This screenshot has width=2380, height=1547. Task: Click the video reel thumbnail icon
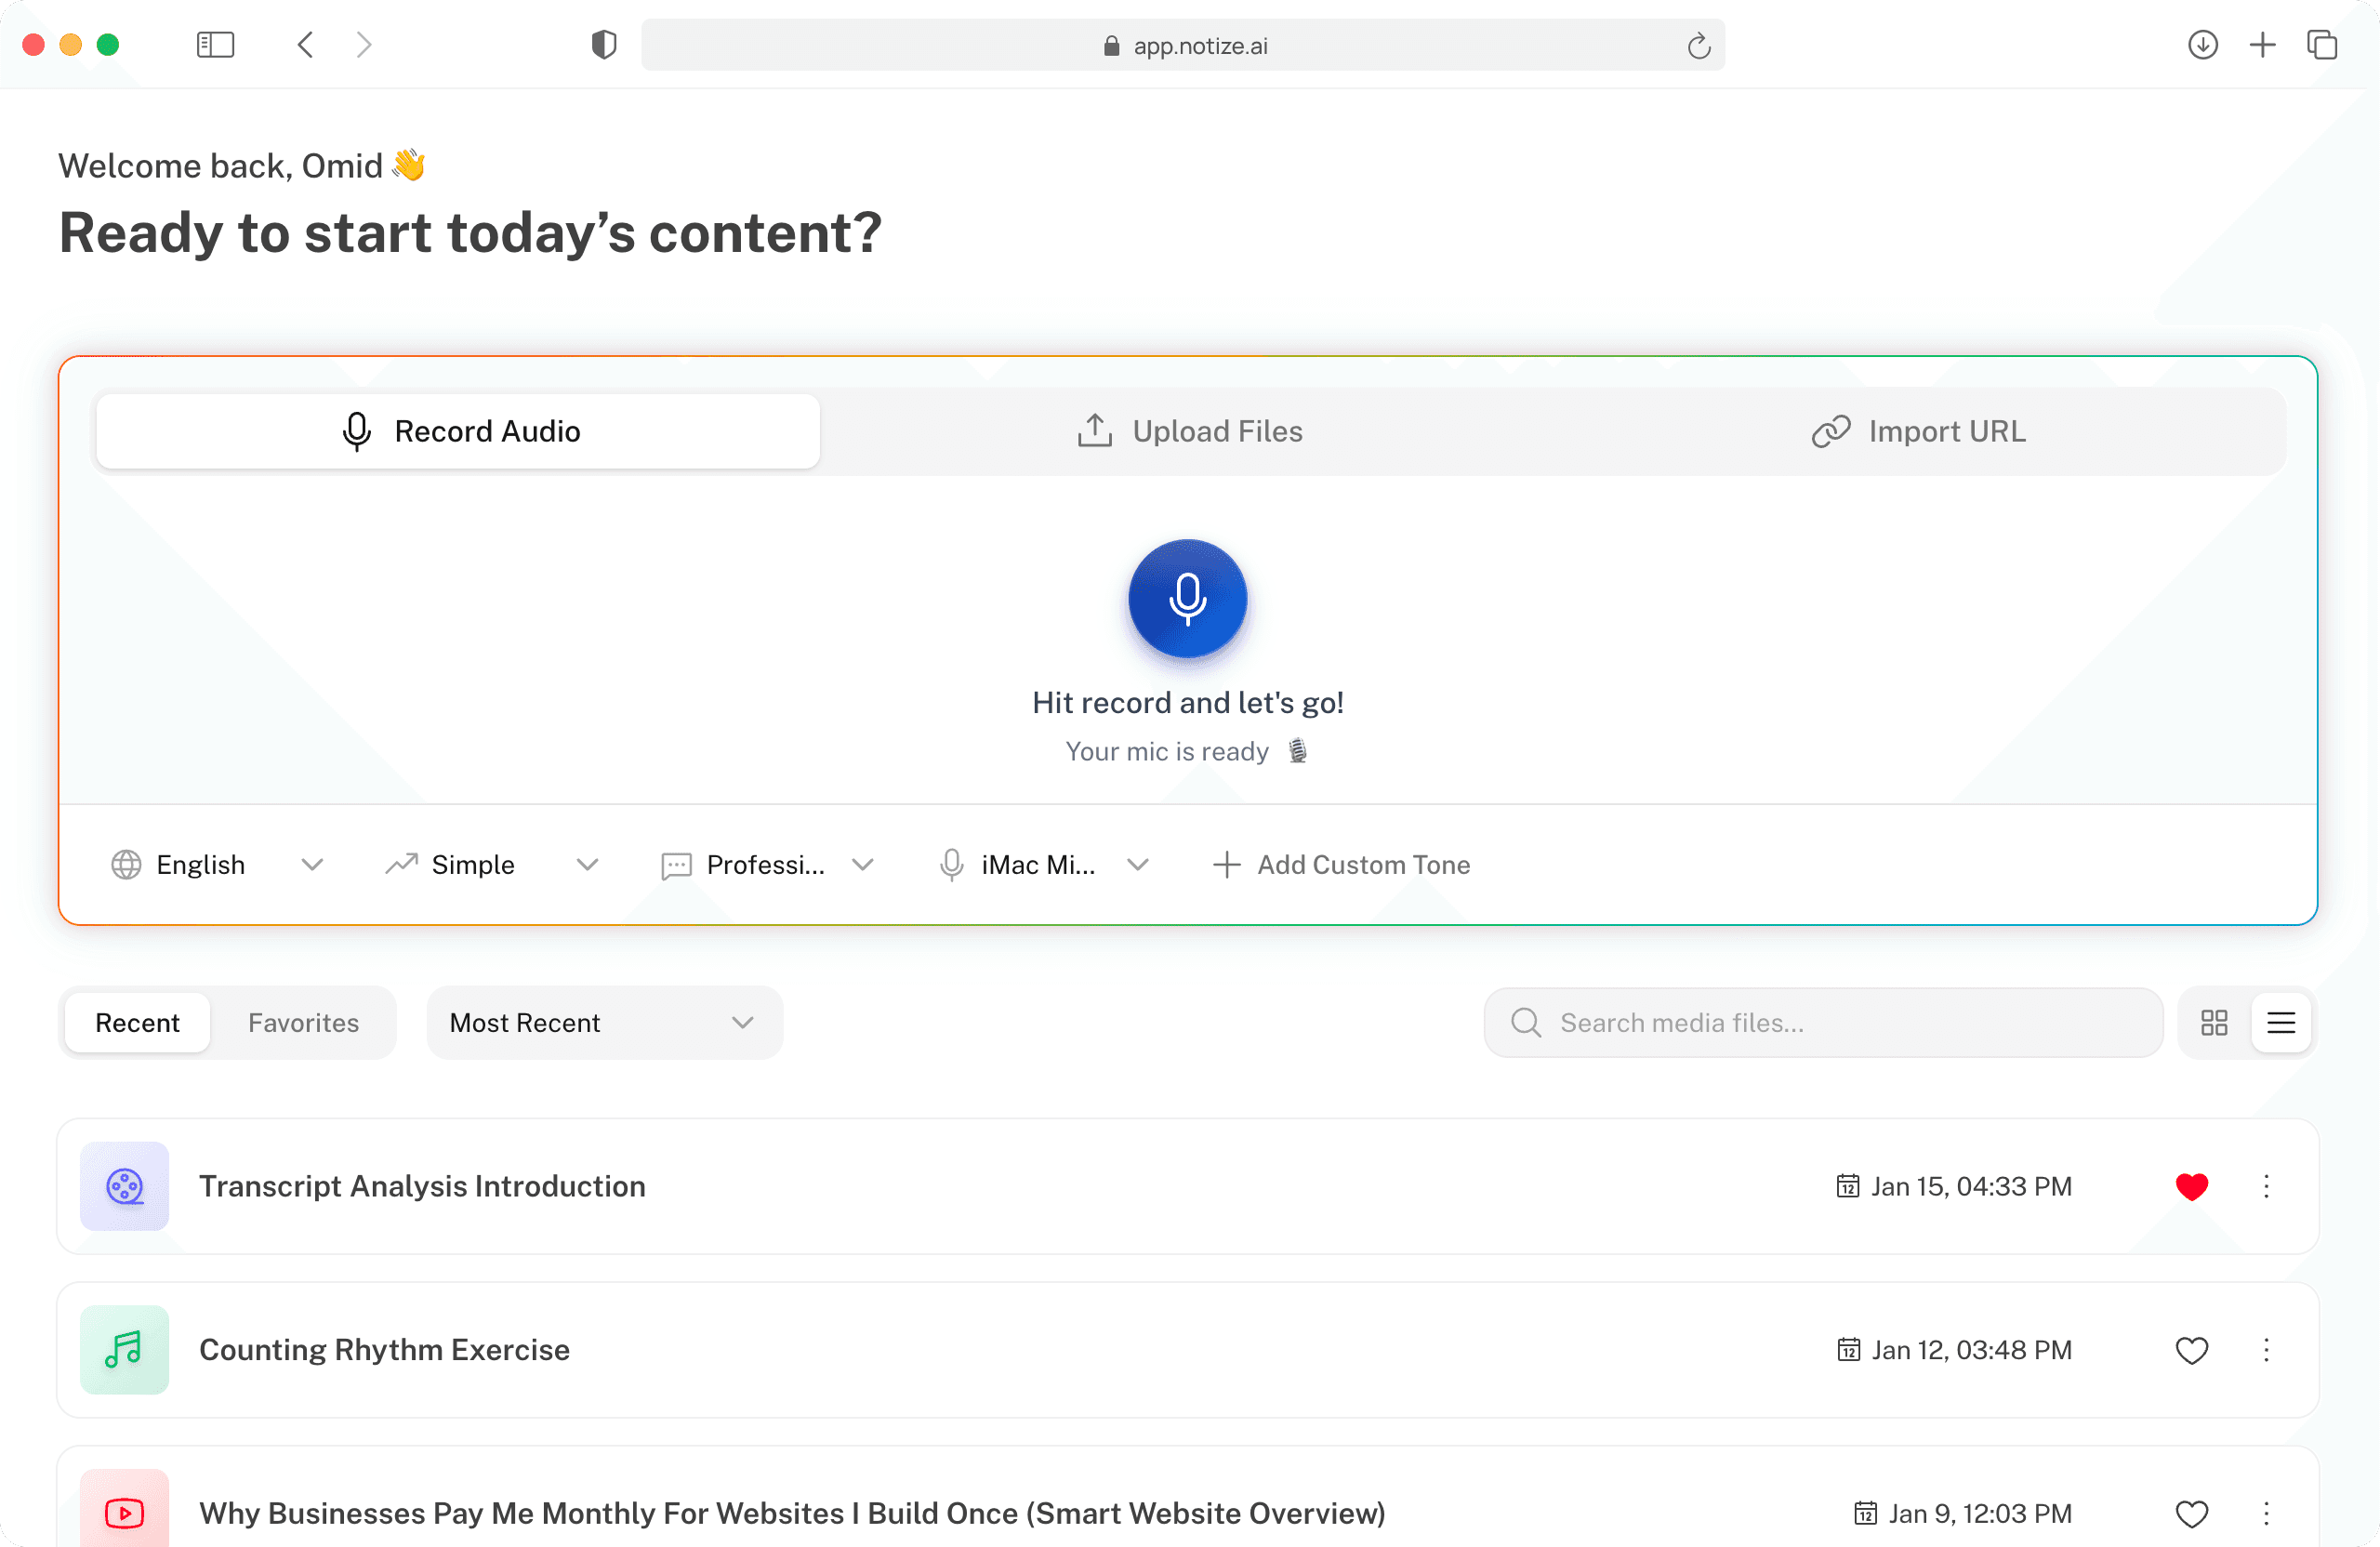pyautogui.click(x=124, y=1186)
